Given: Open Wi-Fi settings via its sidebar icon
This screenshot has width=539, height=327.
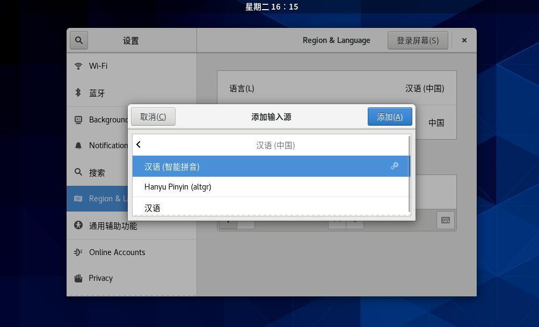Looking at the screenshot, I should (x=78, y=66).
